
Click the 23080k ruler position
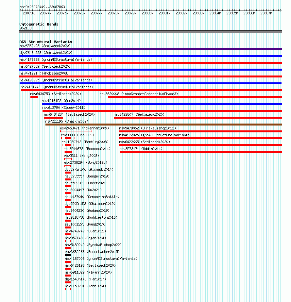(147, 13)
